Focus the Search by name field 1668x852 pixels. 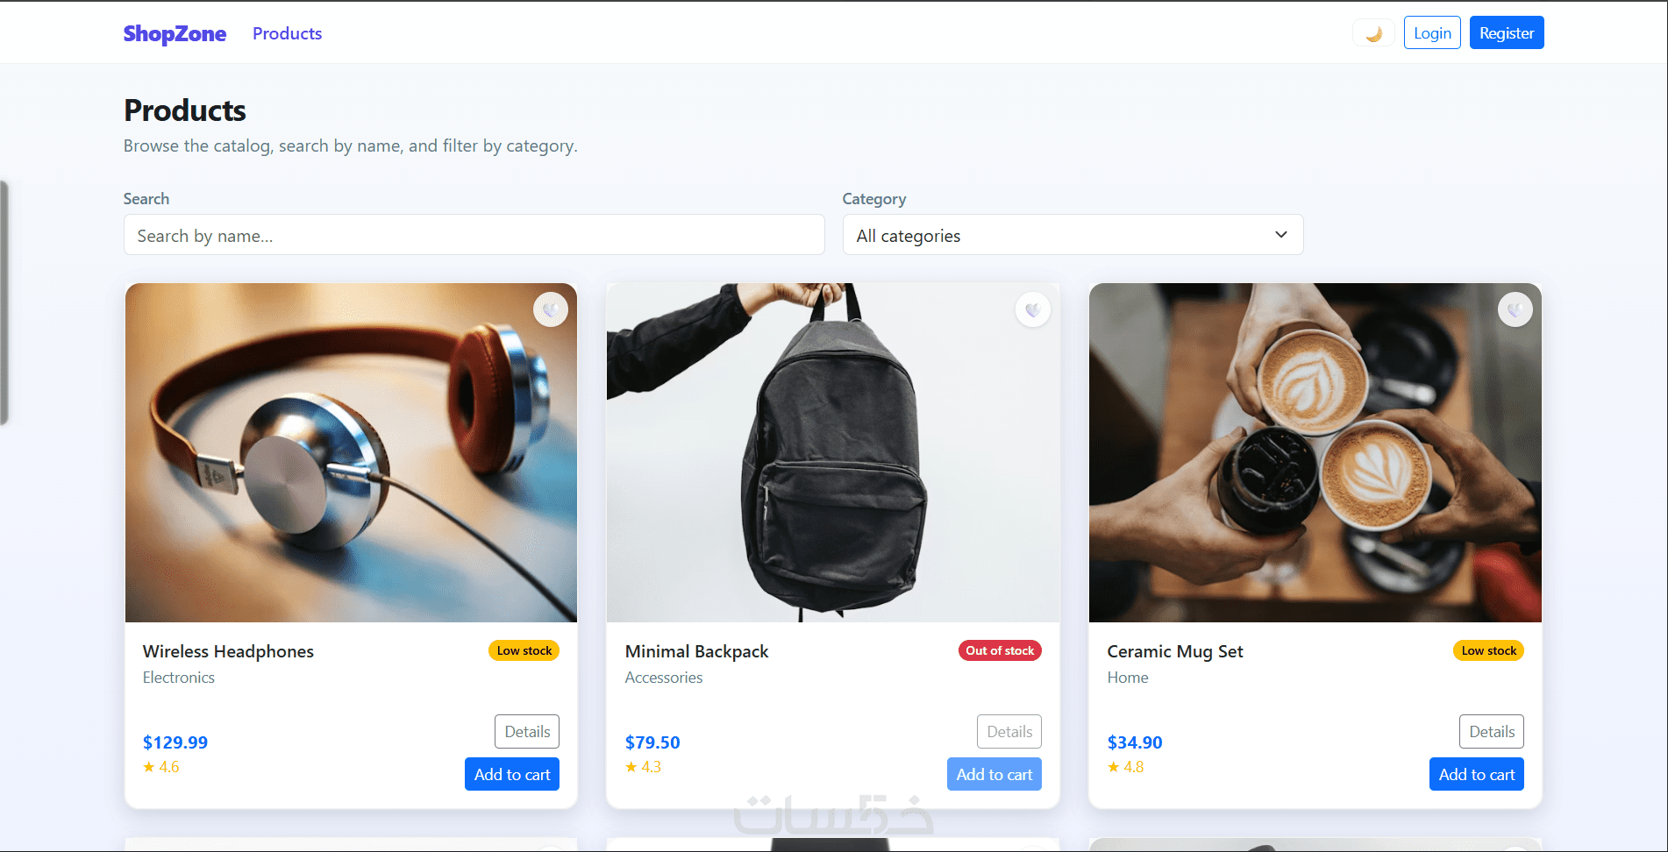(474, 235)
